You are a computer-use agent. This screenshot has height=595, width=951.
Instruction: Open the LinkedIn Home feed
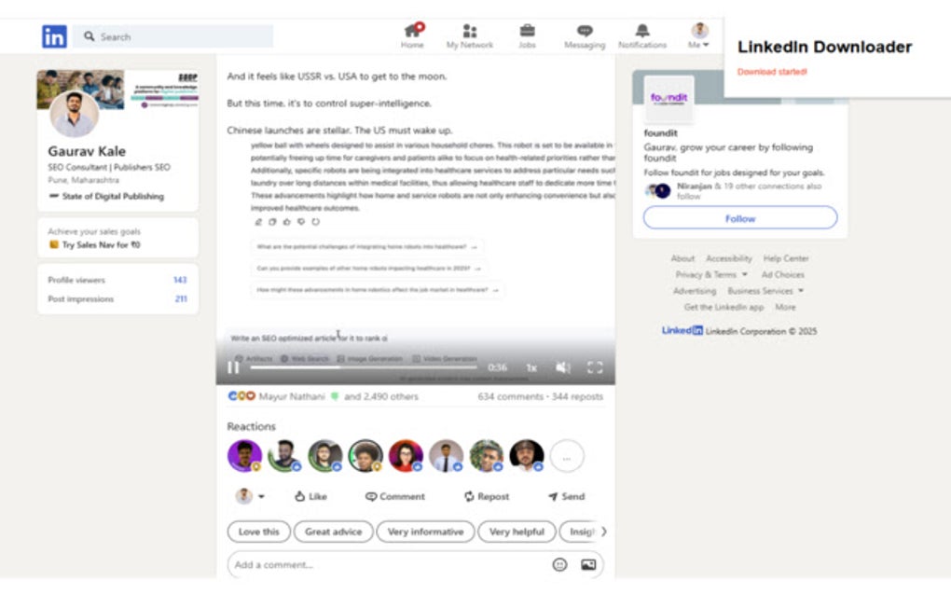point(412,35)
